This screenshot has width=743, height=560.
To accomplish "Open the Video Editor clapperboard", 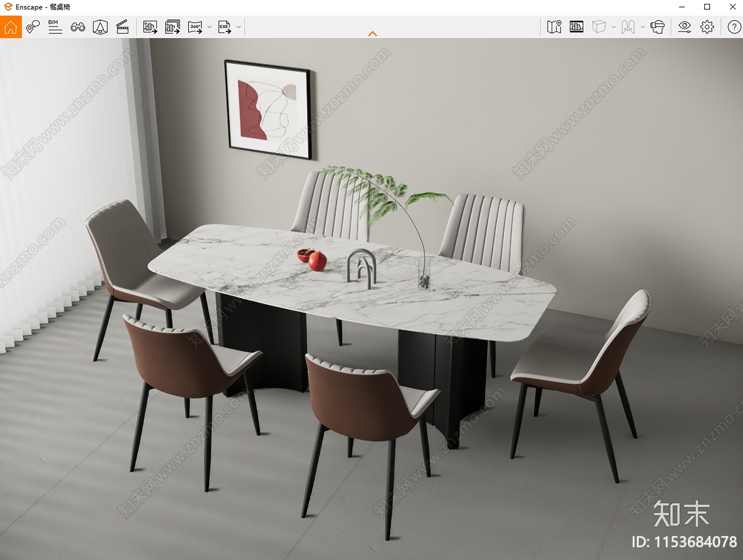I will [x=122, y=27].
